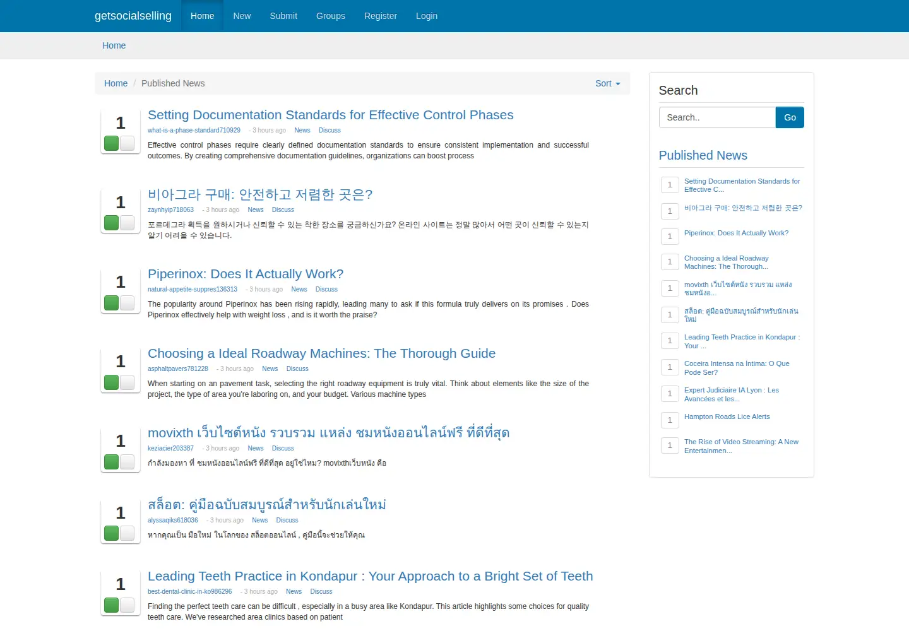Upvote the movixth post with green button
Viewport: 909px width, 631px height.
coord(112,461)
